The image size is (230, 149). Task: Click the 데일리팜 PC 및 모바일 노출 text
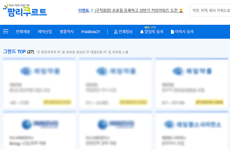pyautogui.click(x=107, y=52)
